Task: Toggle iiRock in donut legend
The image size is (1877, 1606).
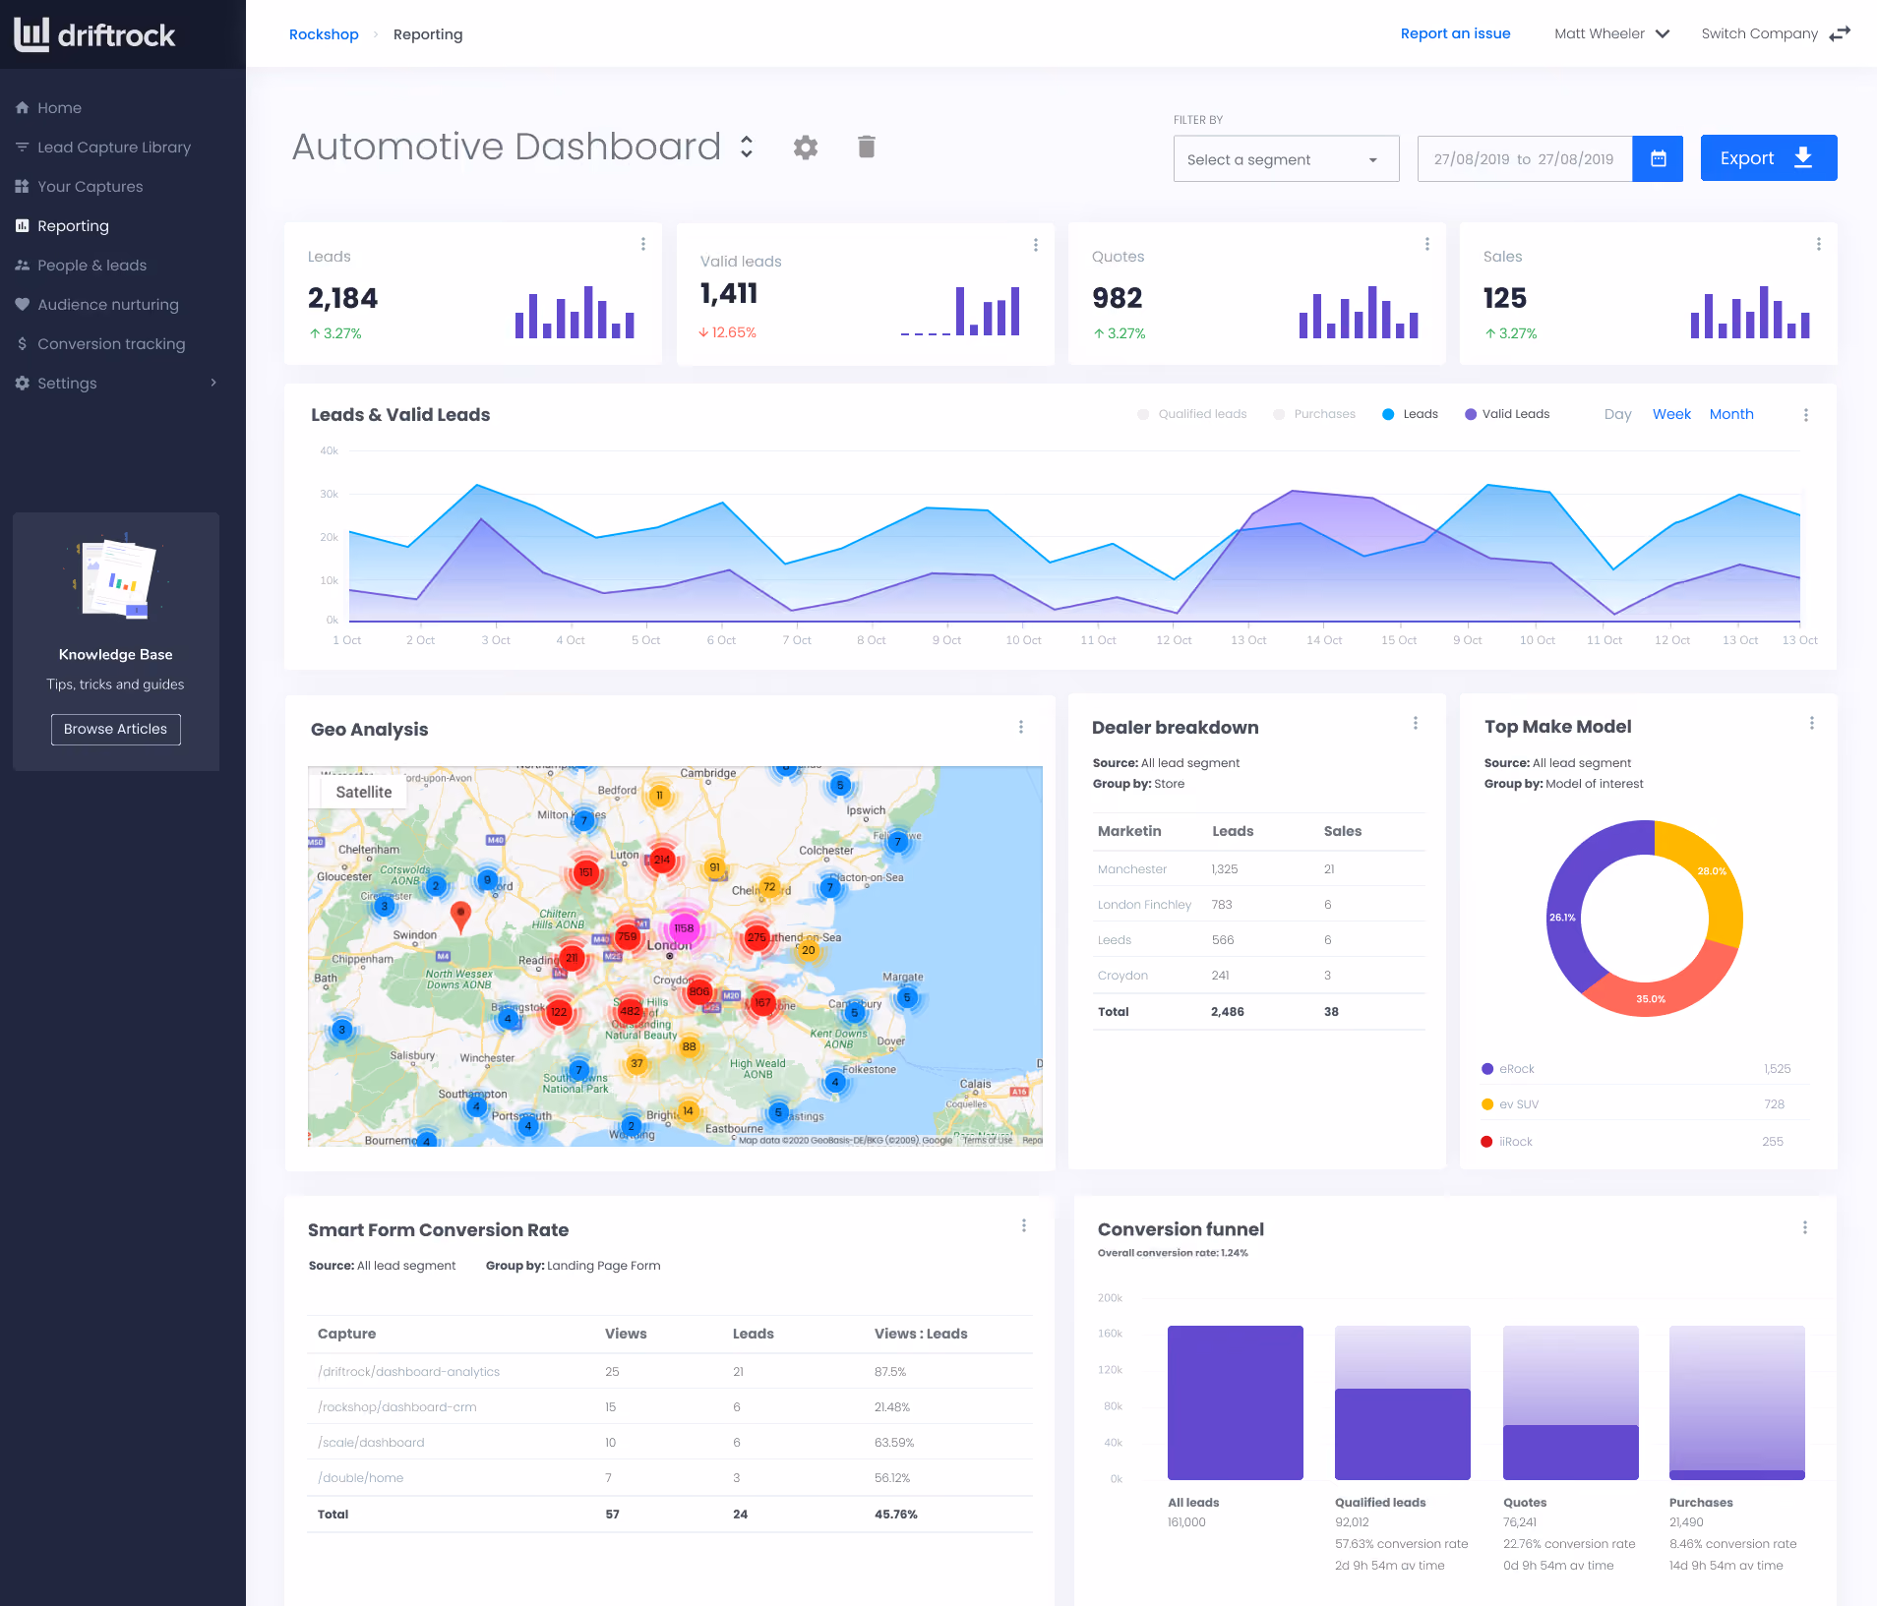Action: 1507,1142
